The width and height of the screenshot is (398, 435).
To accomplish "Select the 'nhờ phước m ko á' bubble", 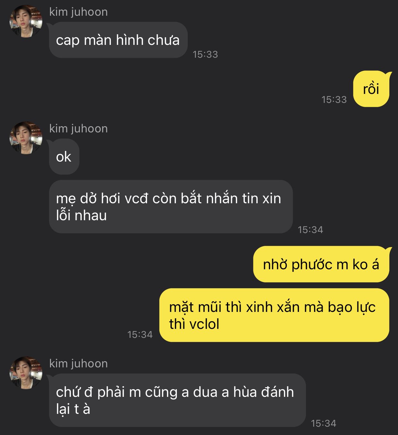I will [x=321, y=264].
